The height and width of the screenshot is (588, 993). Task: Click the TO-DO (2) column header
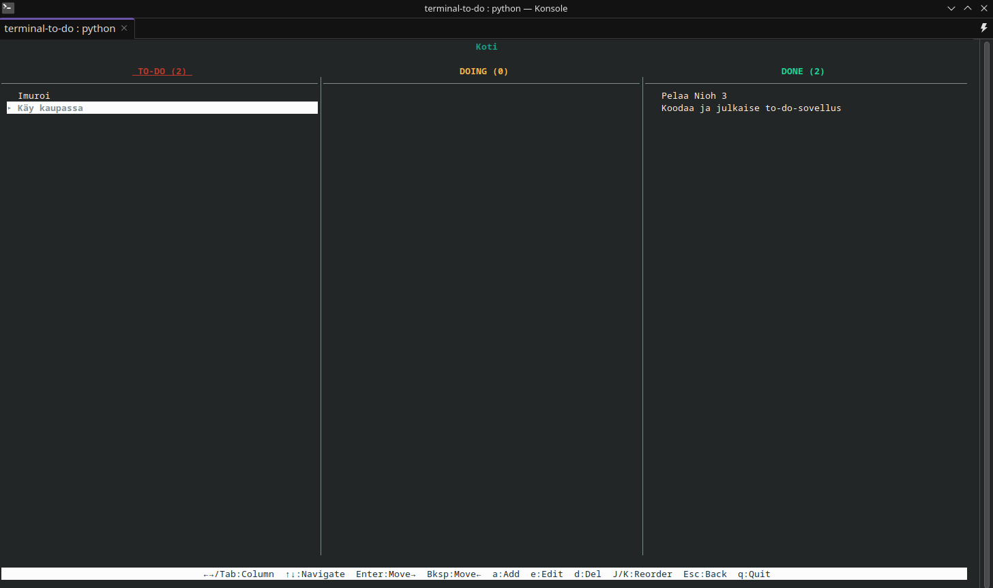click(x=162, y=72)
